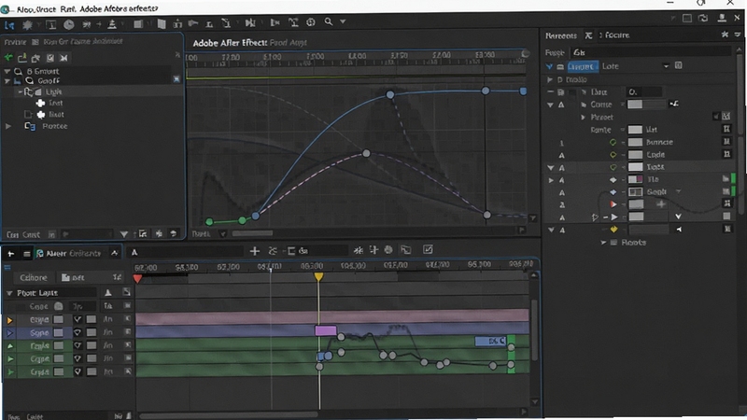
Task: Click the yellow diamond icon in right panel
Action: [613, 230]
